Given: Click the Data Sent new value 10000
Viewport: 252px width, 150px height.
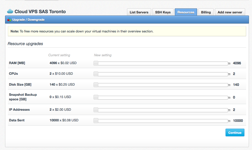Looking at the screenshot, I should point(238,121).
